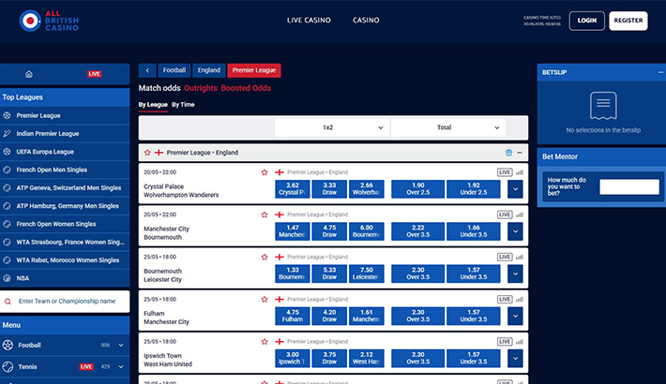Favorite the Crystal Palace vs Wolverhampton match
The image size is (666, 384).
pyautogui.click(x=265, y=172)
